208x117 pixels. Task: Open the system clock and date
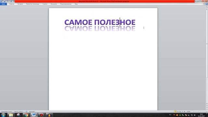(x=201, y=115)
